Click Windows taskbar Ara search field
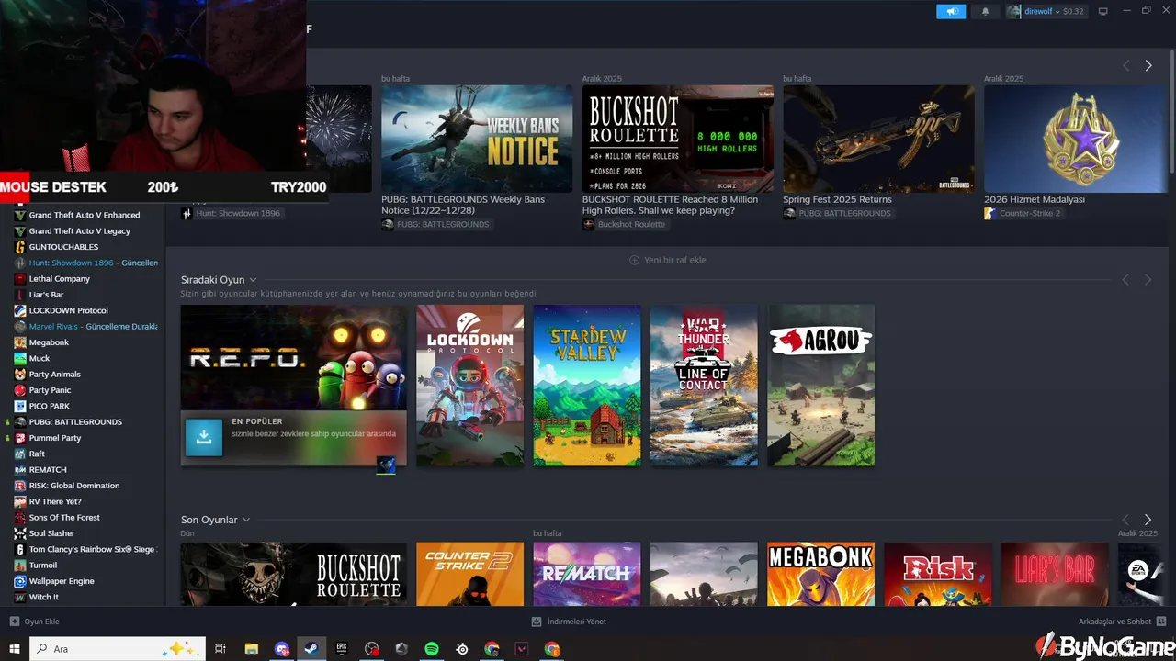The image size is (1176, 661). 117,649
